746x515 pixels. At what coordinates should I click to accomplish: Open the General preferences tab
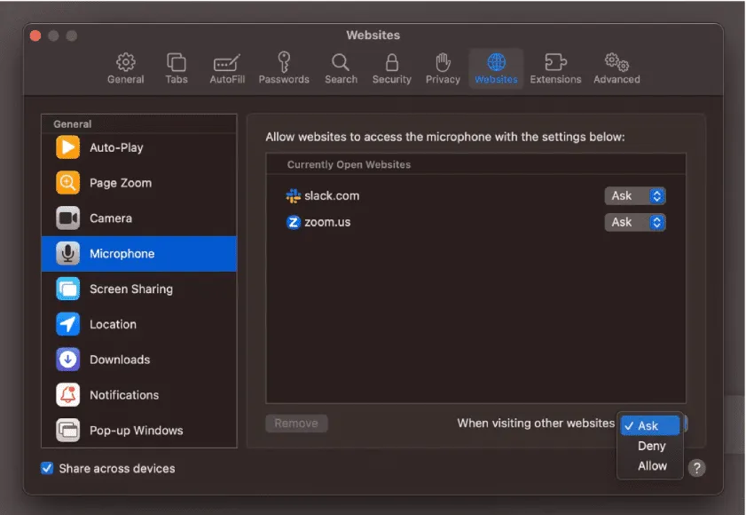(126, 68)
